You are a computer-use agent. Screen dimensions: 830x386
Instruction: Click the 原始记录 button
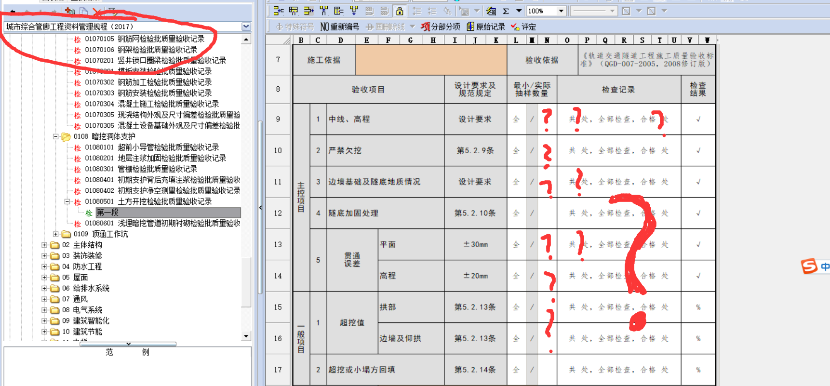pyautogui.click(x=486, y=27)
